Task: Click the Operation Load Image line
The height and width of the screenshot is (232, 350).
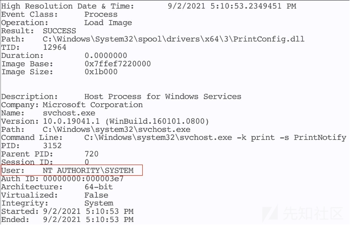Action: click(67, 23)
